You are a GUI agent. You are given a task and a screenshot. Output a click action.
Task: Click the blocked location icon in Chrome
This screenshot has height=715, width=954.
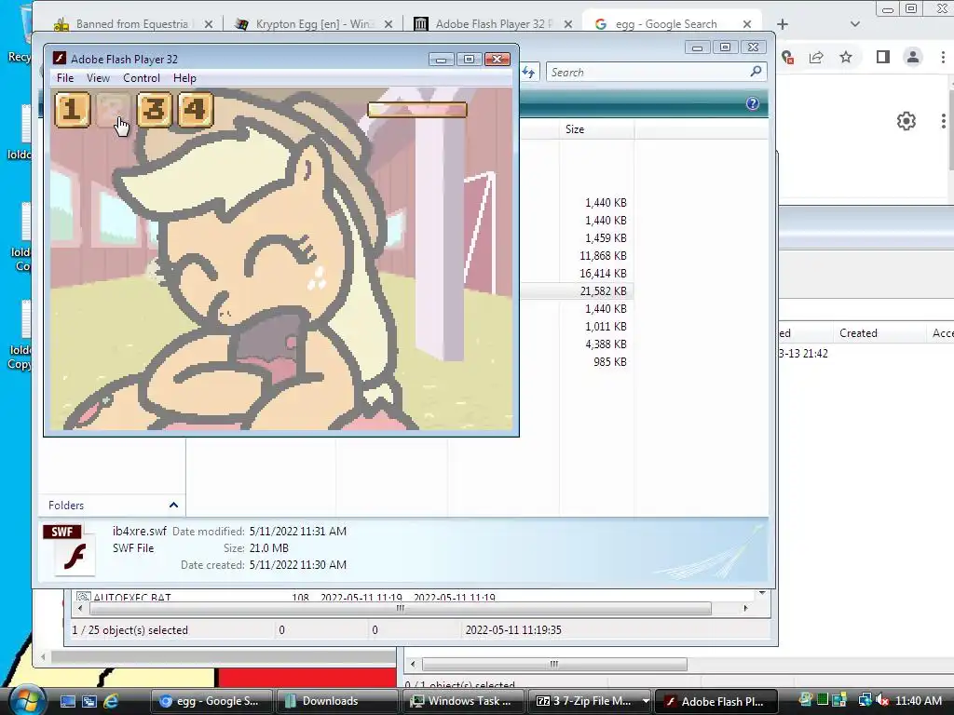[x=788, y=57]
